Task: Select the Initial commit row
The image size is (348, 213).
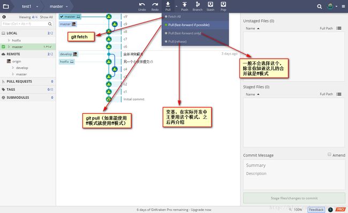Action: point(134,99)
